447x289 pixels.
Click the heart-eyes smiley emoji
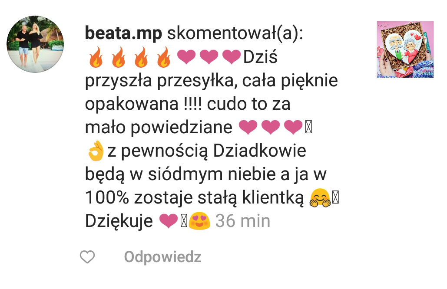[x=199, y=221]
